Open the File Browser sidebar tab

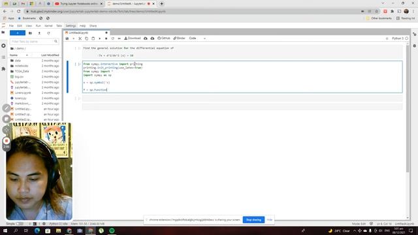(3, 33)
